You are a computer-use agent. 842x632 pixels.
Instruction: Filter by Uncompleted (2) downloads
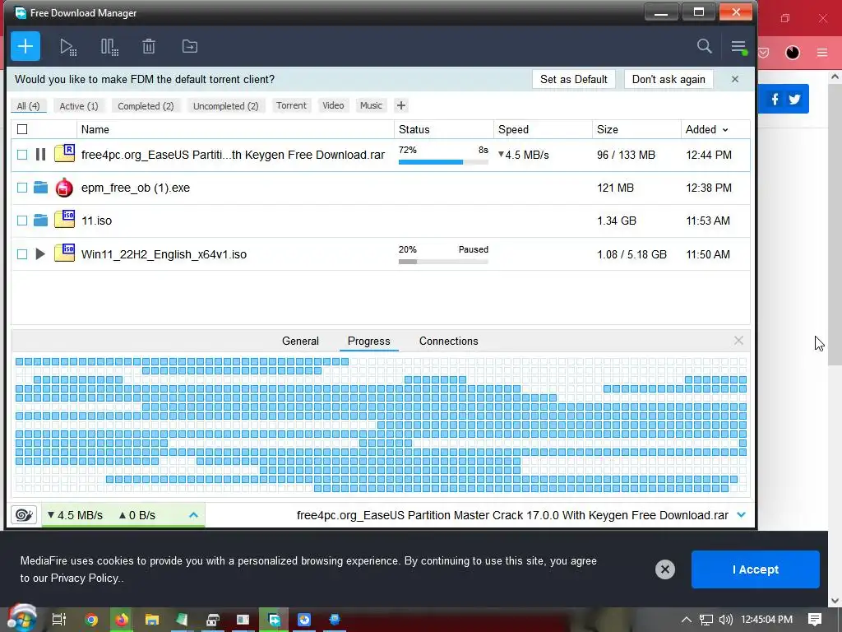[x=225, y=106]
